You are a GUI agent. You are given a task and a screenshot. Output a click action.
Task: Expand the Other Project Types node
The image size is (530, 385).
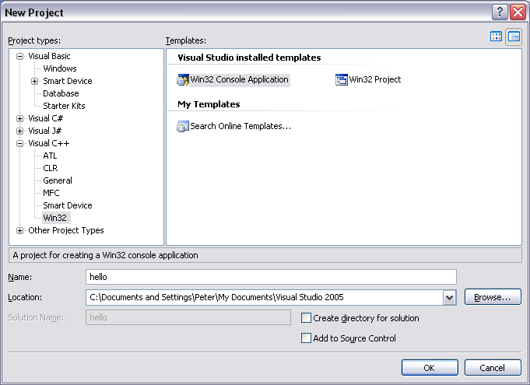(20, 230)
